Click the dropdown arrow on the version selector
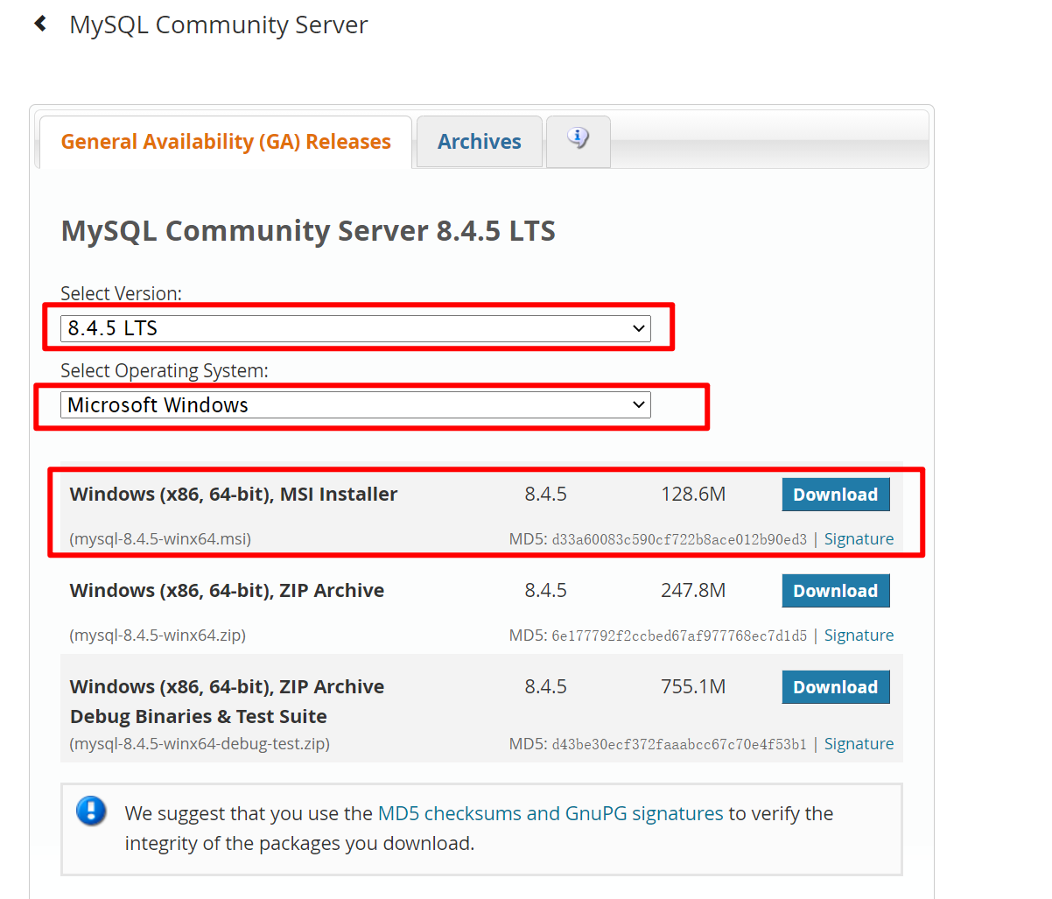1052x899 pixels. tap(640, 327)
